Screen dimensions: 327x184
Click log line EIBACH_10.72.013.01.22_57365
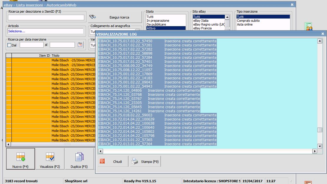[157, 140]
